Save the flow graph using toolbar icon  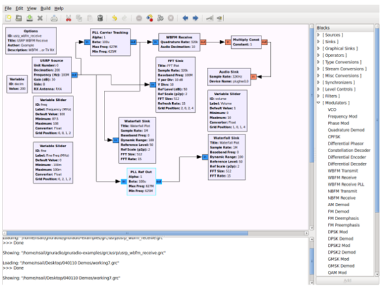[x=30, y=19]
